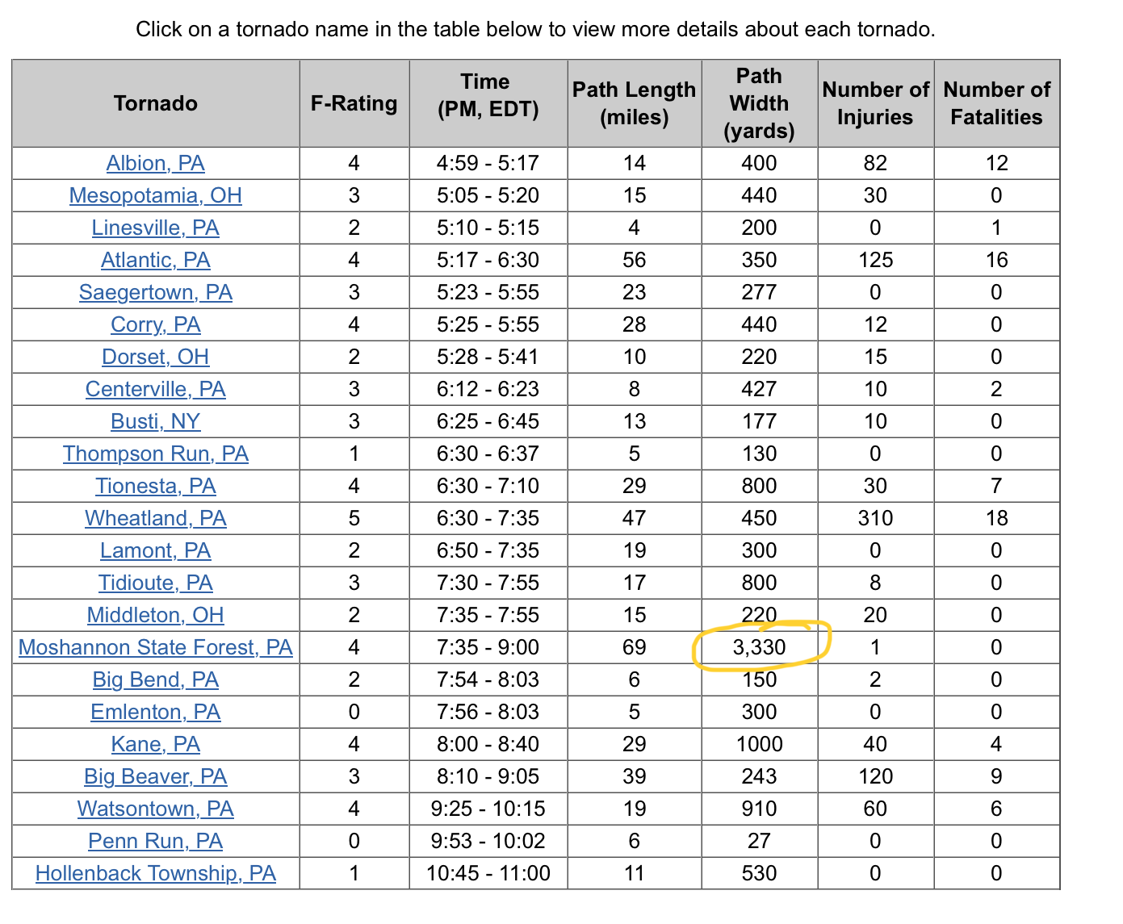Open the Saegertown, PA tornado page
1123x924 pixels.
point(155,292)
